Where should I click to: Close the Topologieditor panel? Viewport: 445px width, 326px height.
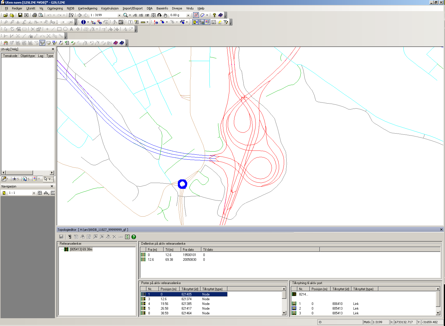tap(441, 230)
